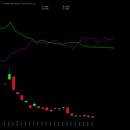
Task: Click the 24 Nov date axis label
Action: click(59, 124)
